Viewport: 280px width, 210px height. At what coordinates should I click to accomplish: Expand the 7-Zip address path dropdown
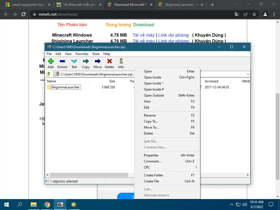coord(248,74)
